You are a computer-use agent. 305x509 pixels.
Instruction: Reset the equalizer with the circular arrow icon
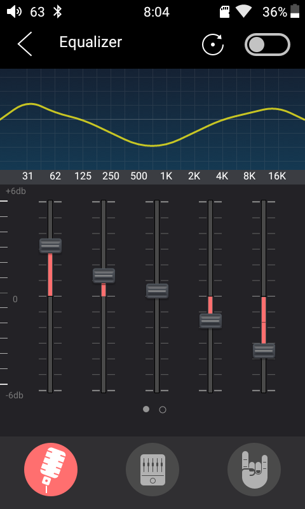coord(213,44)
